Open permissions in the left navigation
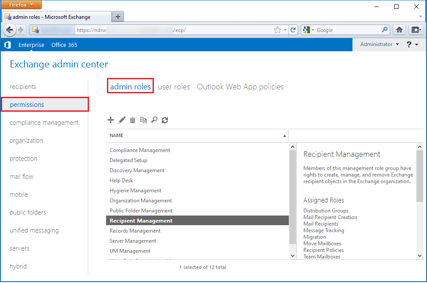427x283 pixels. click(x=45, y=105)
